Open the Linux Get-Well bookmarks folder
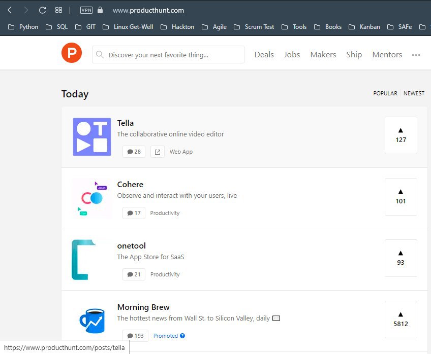The image size is (431, 354). [128, 27]
